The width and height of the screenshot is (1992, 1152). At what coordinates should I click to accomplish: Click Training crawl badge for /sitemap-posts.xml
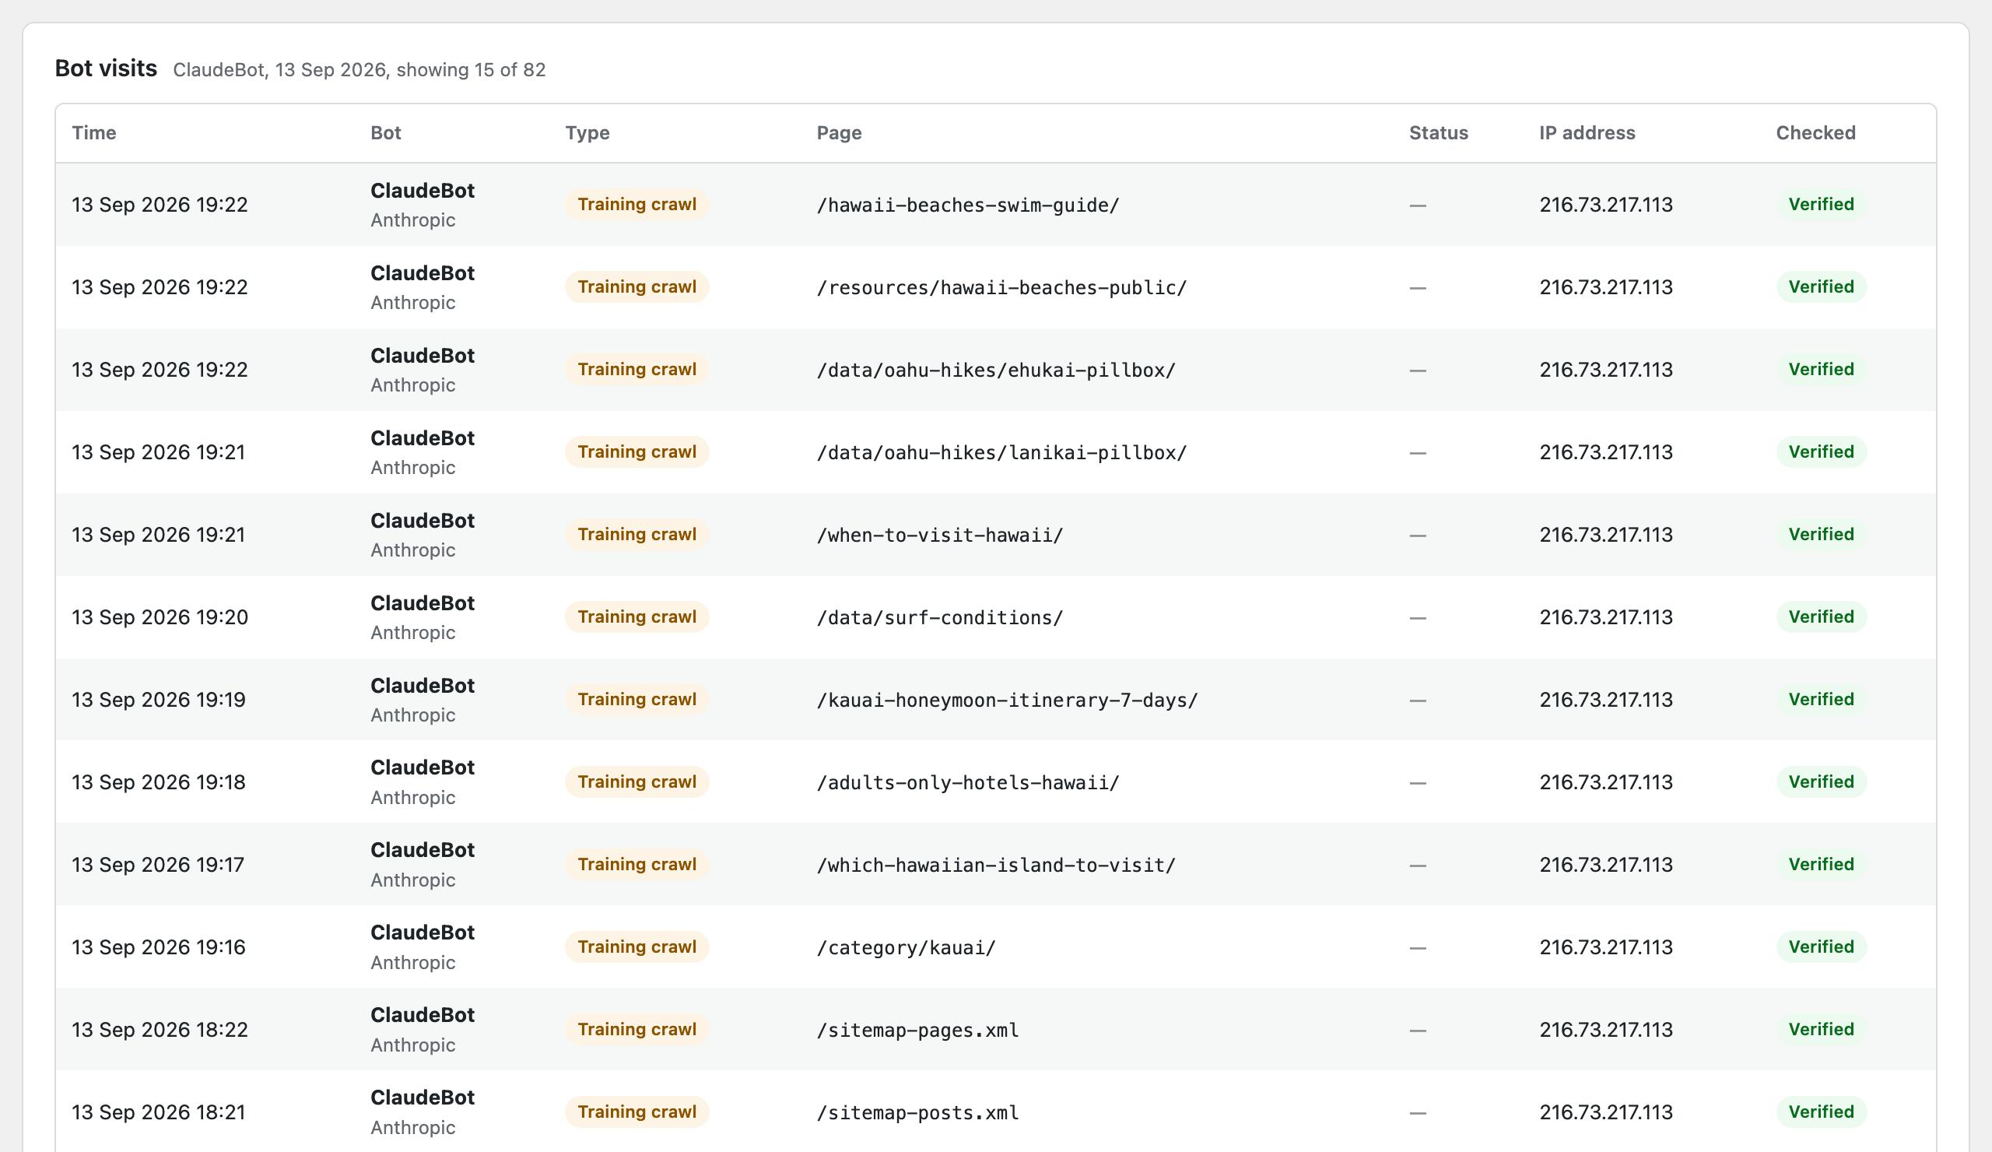tap(637, 1112)
